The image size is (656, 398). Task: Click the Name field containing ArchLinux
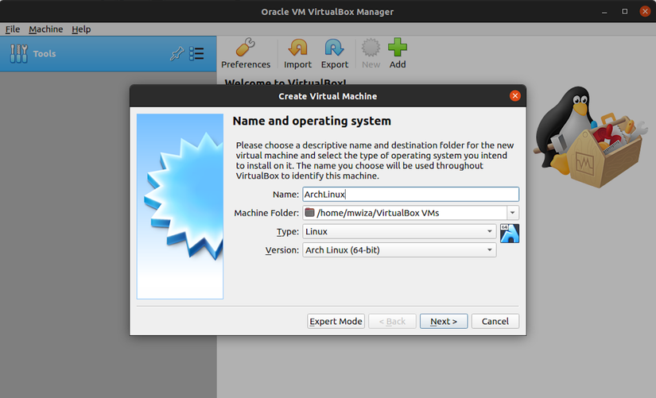point(410,194)
